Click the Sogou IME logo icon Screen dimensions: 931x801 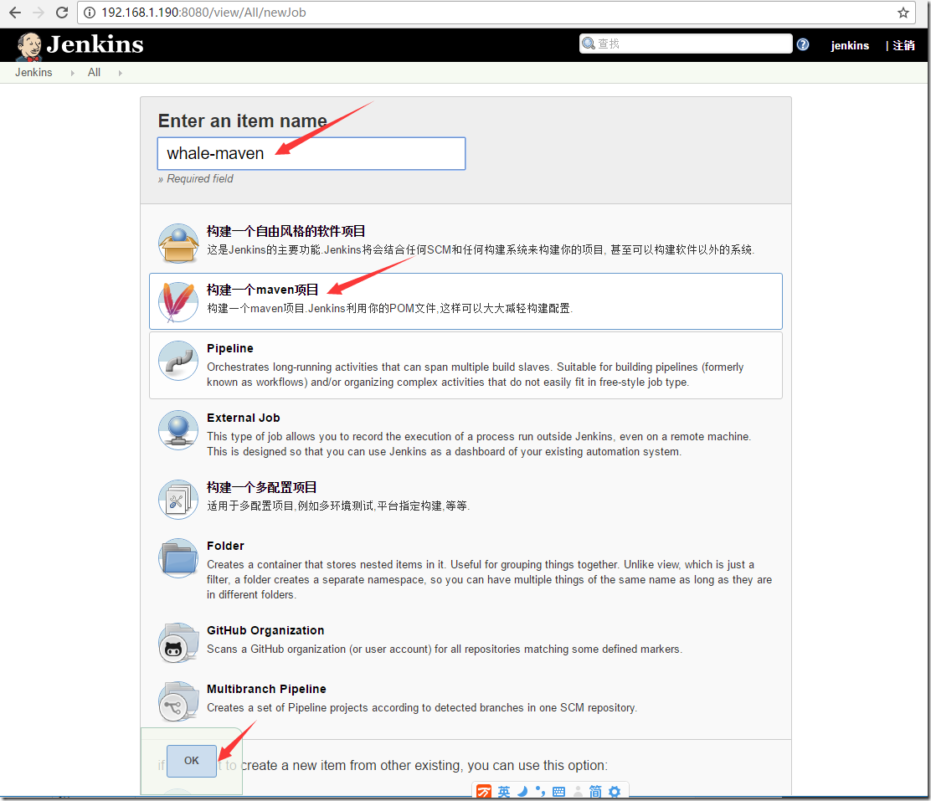tap(484, 792)
